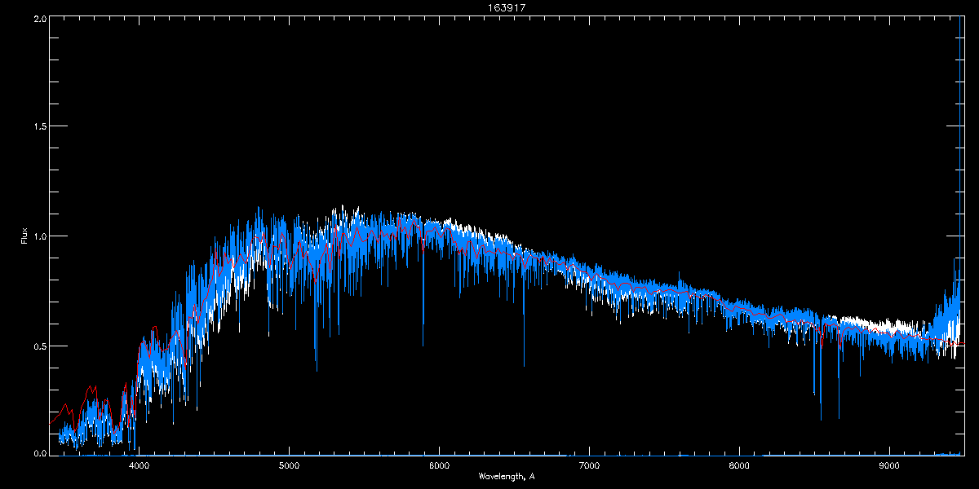Click the 9000 wavelength tick label
This screenshot has width=979, height=489.
point(889,465)
